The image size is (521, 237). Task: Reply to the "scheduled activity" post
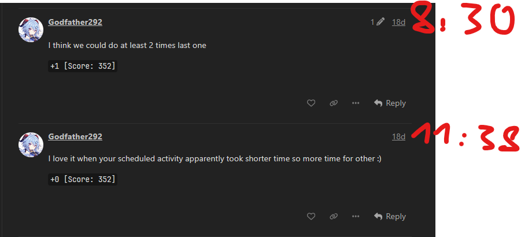[390, 216]
